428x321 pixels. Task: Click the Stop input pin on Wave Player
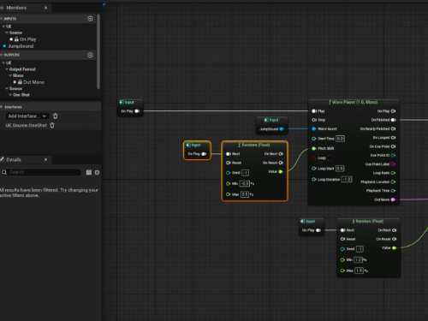point(314,120)
